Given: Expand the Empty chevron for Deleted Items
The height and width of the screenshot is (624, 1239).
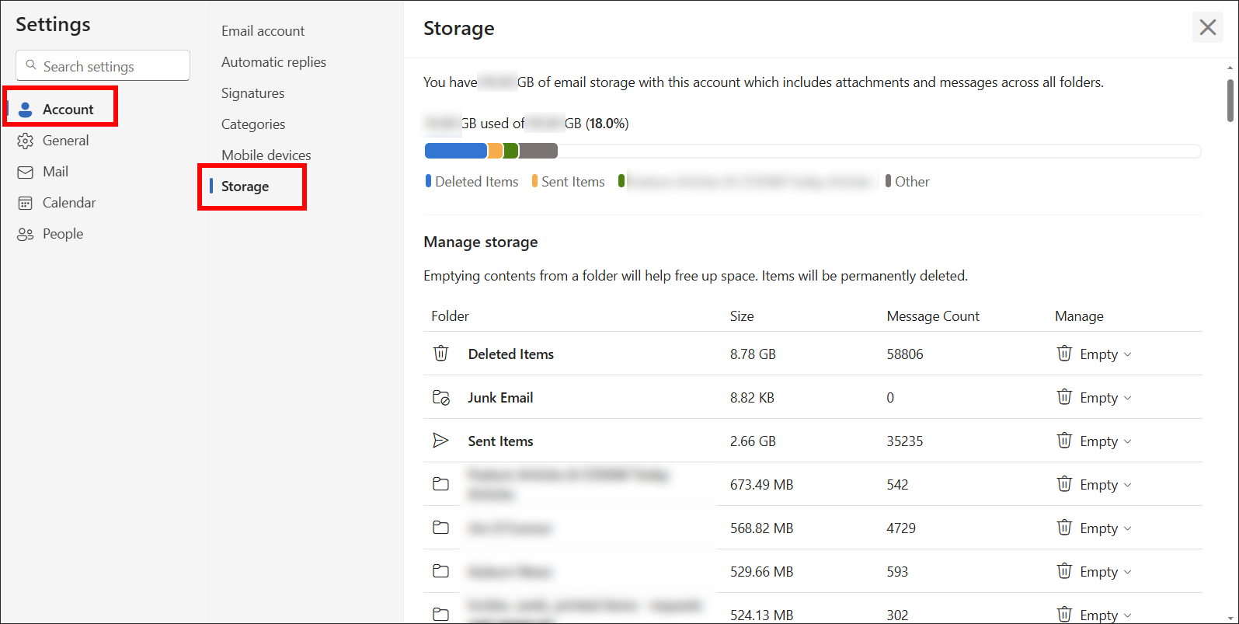Looking at the screenshot, I should 1128,354.
